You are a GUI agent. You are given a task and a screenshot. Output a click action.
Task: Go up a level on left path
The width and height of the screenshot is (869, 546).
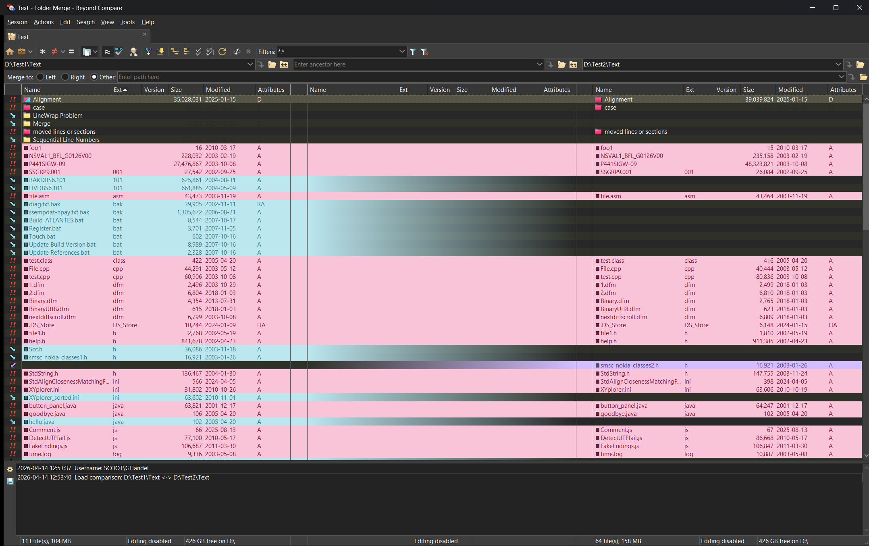click(x=284, y=64)
